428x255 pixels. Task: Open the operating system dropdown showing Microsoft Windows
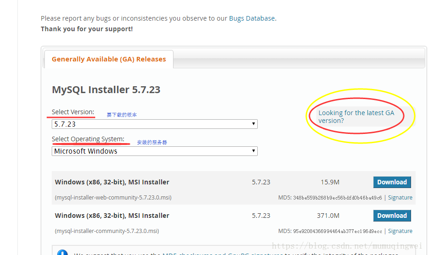pyautogui.click(x=155, y=151)
